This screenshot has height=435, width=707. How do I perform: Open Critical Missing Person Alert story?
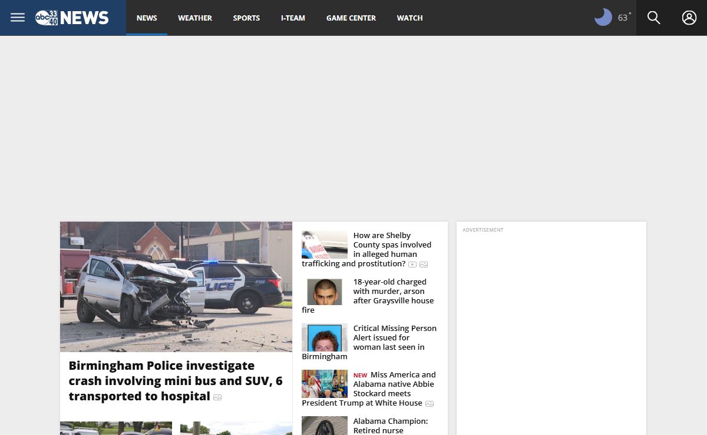pos(369,342)
